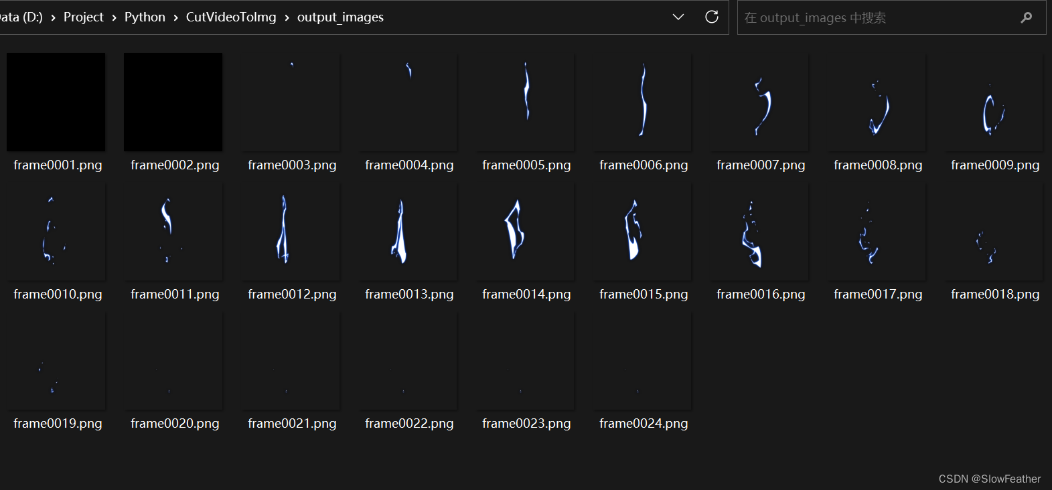Select the frame0001.png thumbnail
The height and width of the screenshot is (490, 1052).
click(x=56, y=102)
